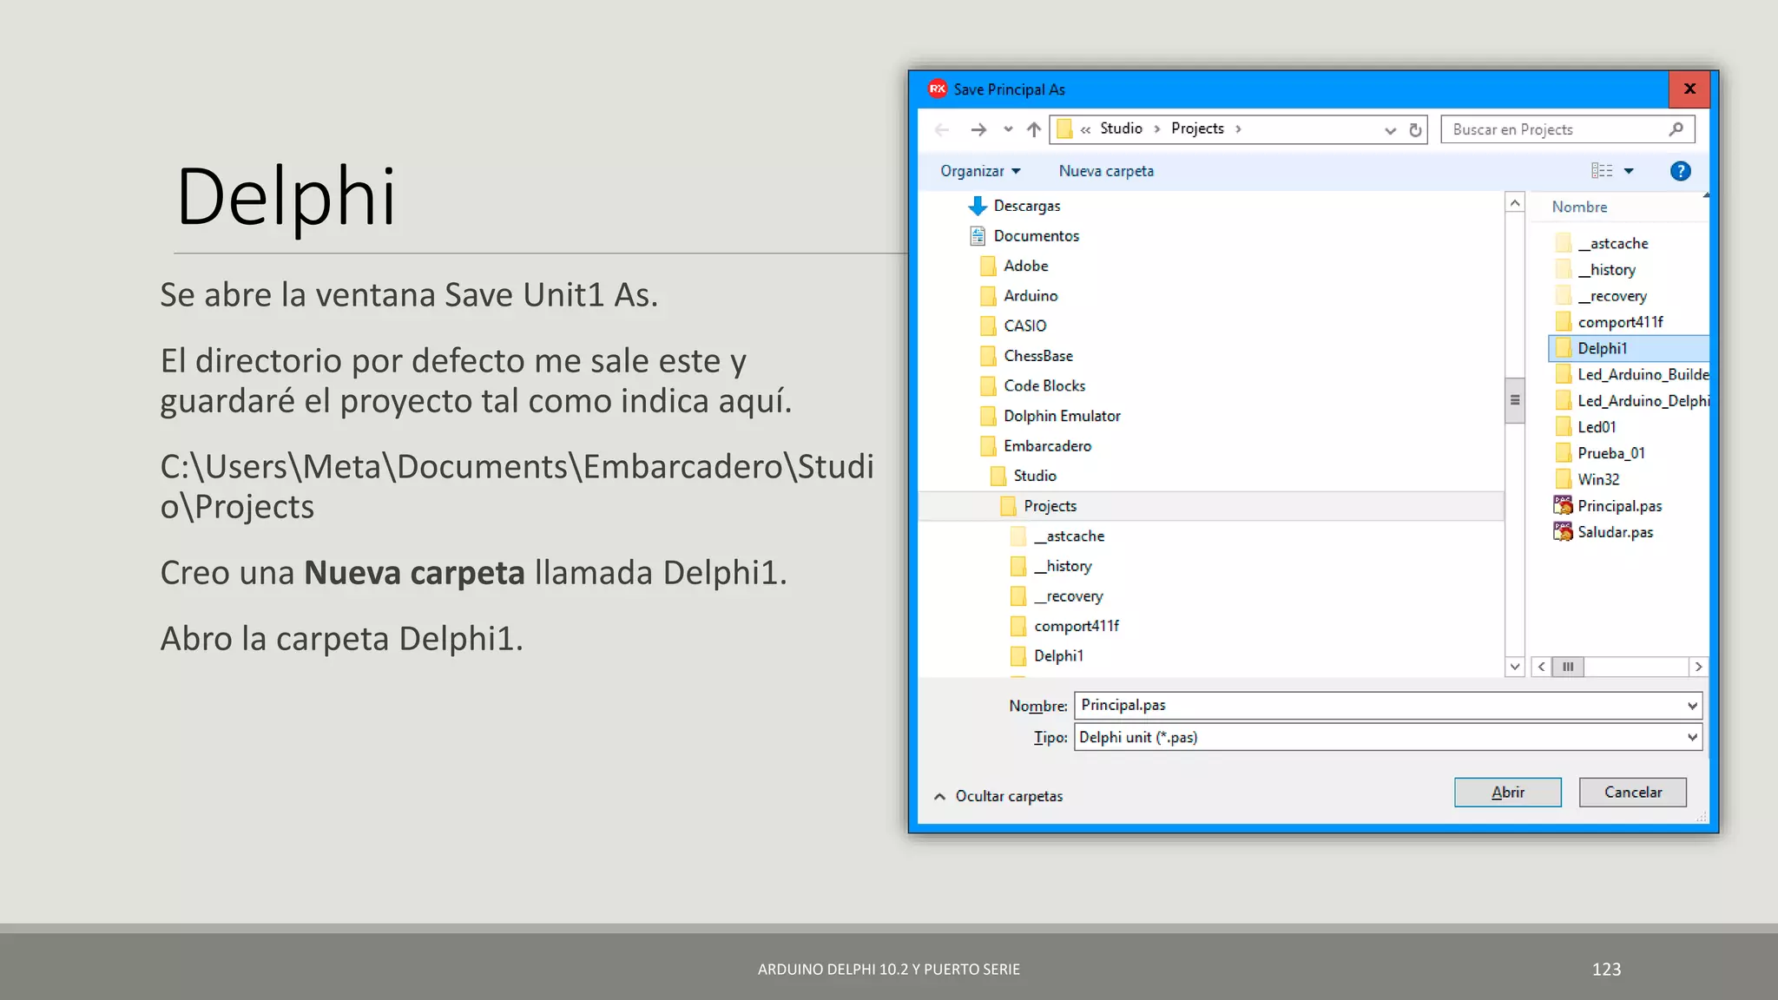
Task: Click the Cancelar button
Action: (x=1632, y=793)
